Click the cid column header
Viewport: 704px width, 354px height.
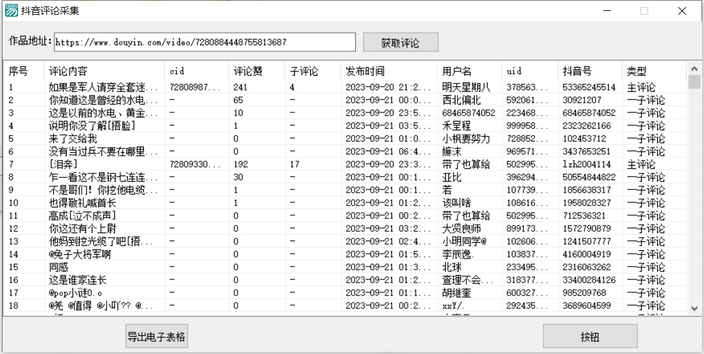pos(196,71)
